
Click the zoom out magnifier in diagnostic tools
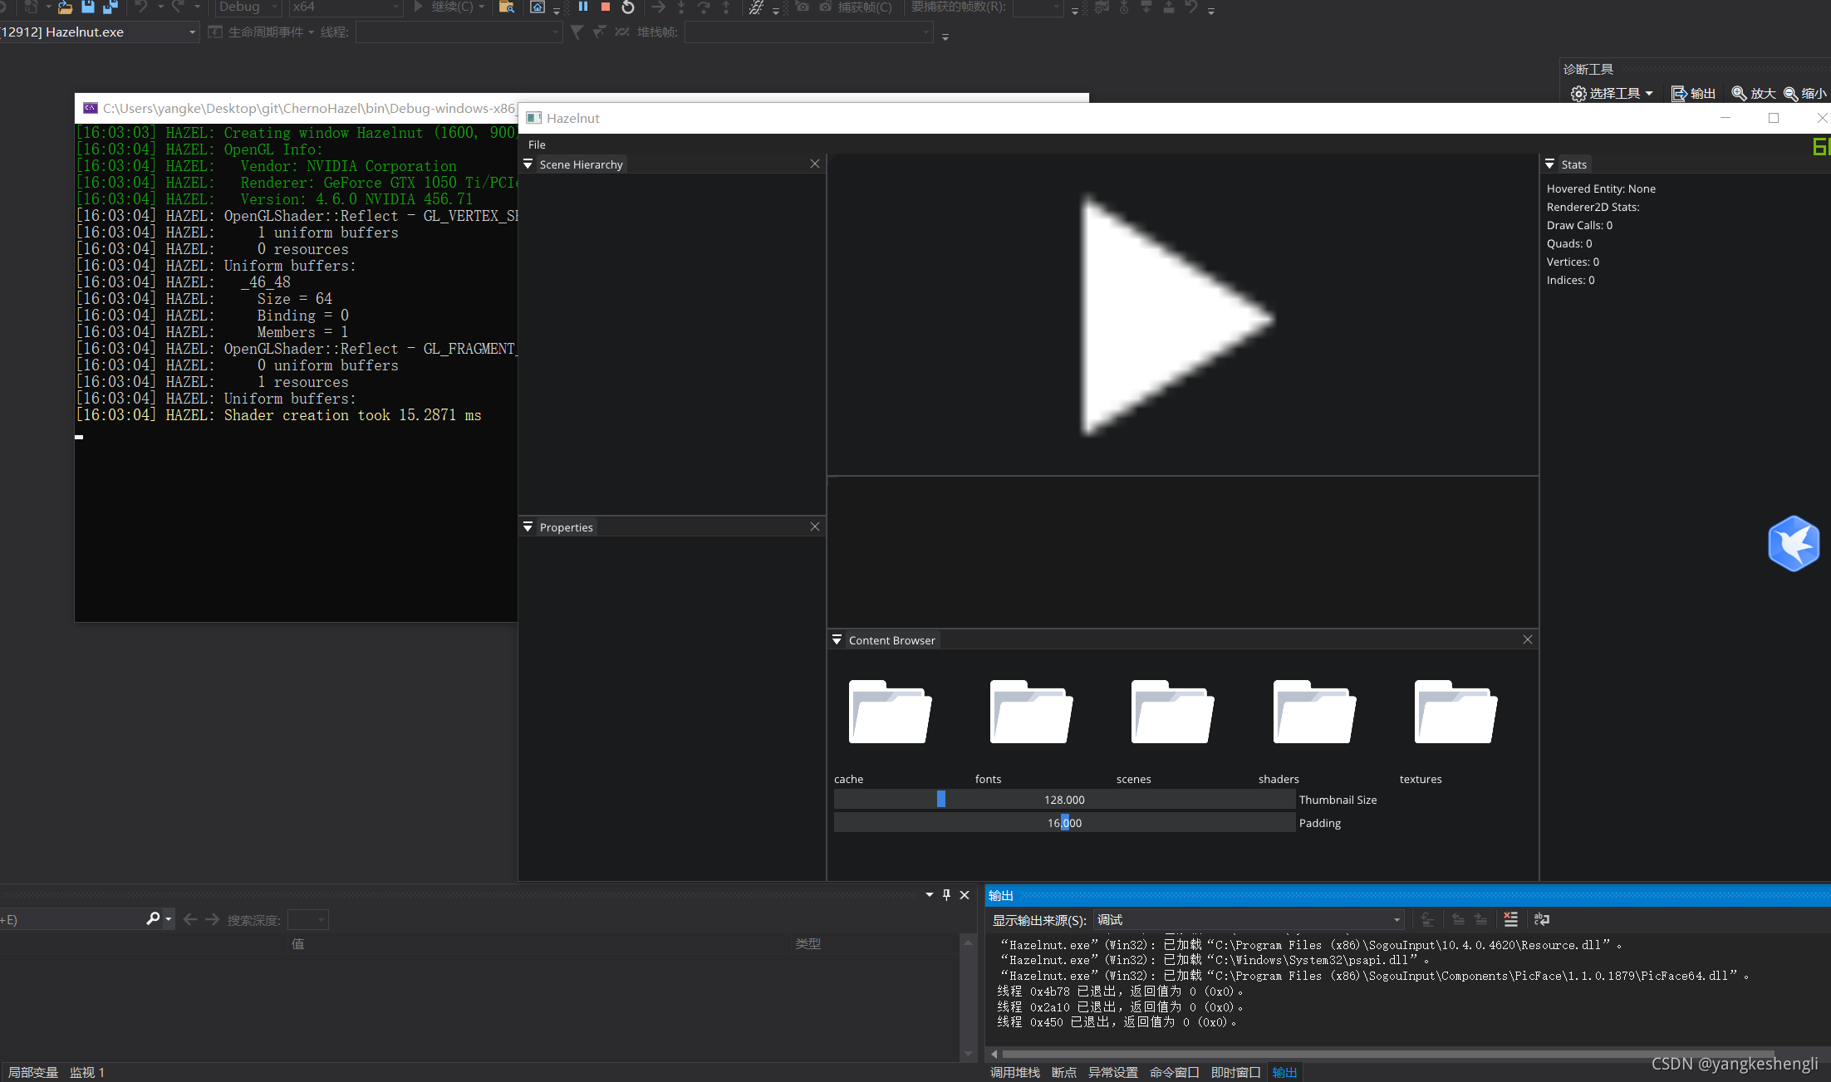pos(1790,93)
